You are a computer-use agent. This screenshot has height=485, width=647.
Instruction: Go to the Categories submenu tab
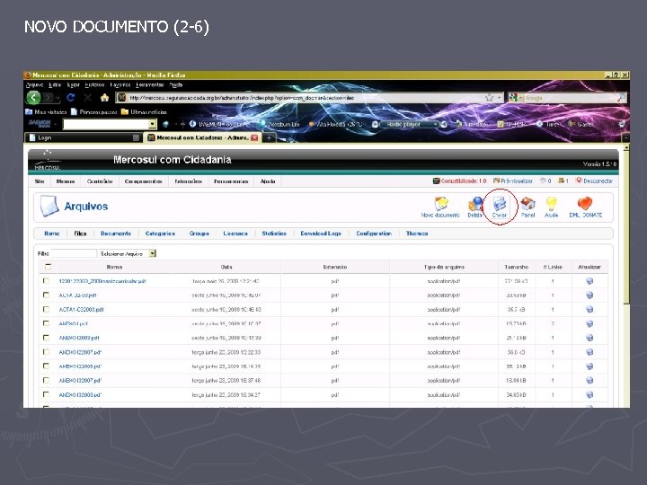pyautogui.click(x=160, y=234)
